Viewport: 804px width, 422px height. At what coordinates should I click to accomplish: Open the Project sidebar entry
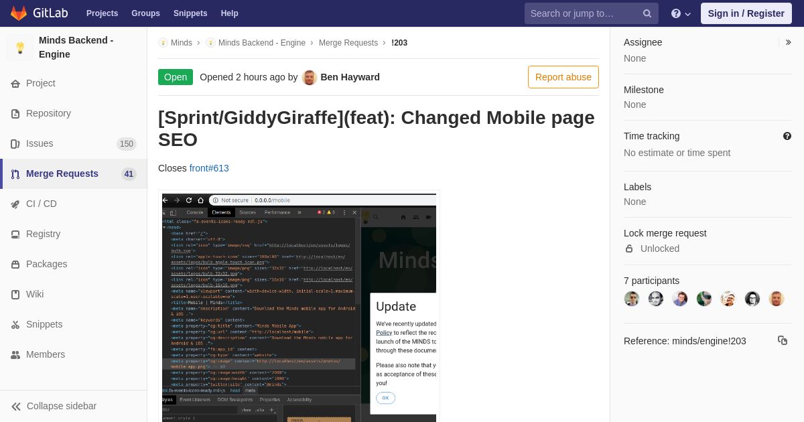tap(74, 83)
